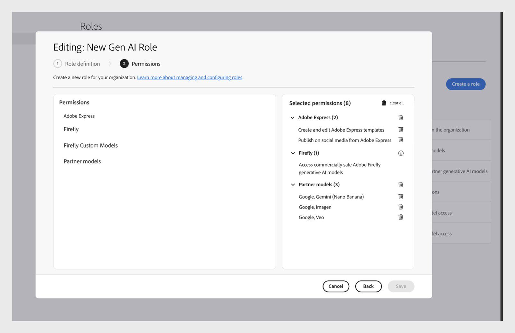Collapse the Adobe Express (2) section
The width and height of the screenshot is (515, 333).
tap(293, 118)
